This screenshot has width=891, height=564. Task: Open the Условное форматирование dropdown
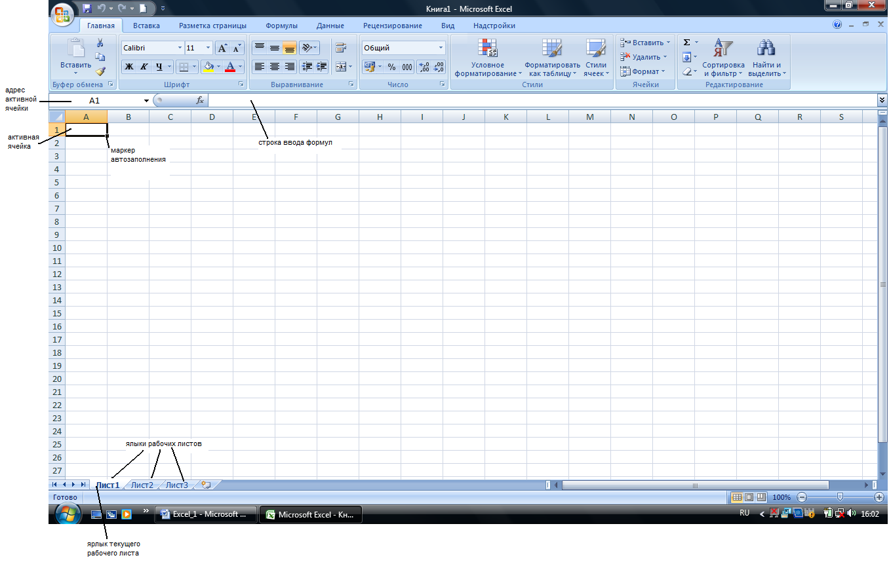pos(488,58)
